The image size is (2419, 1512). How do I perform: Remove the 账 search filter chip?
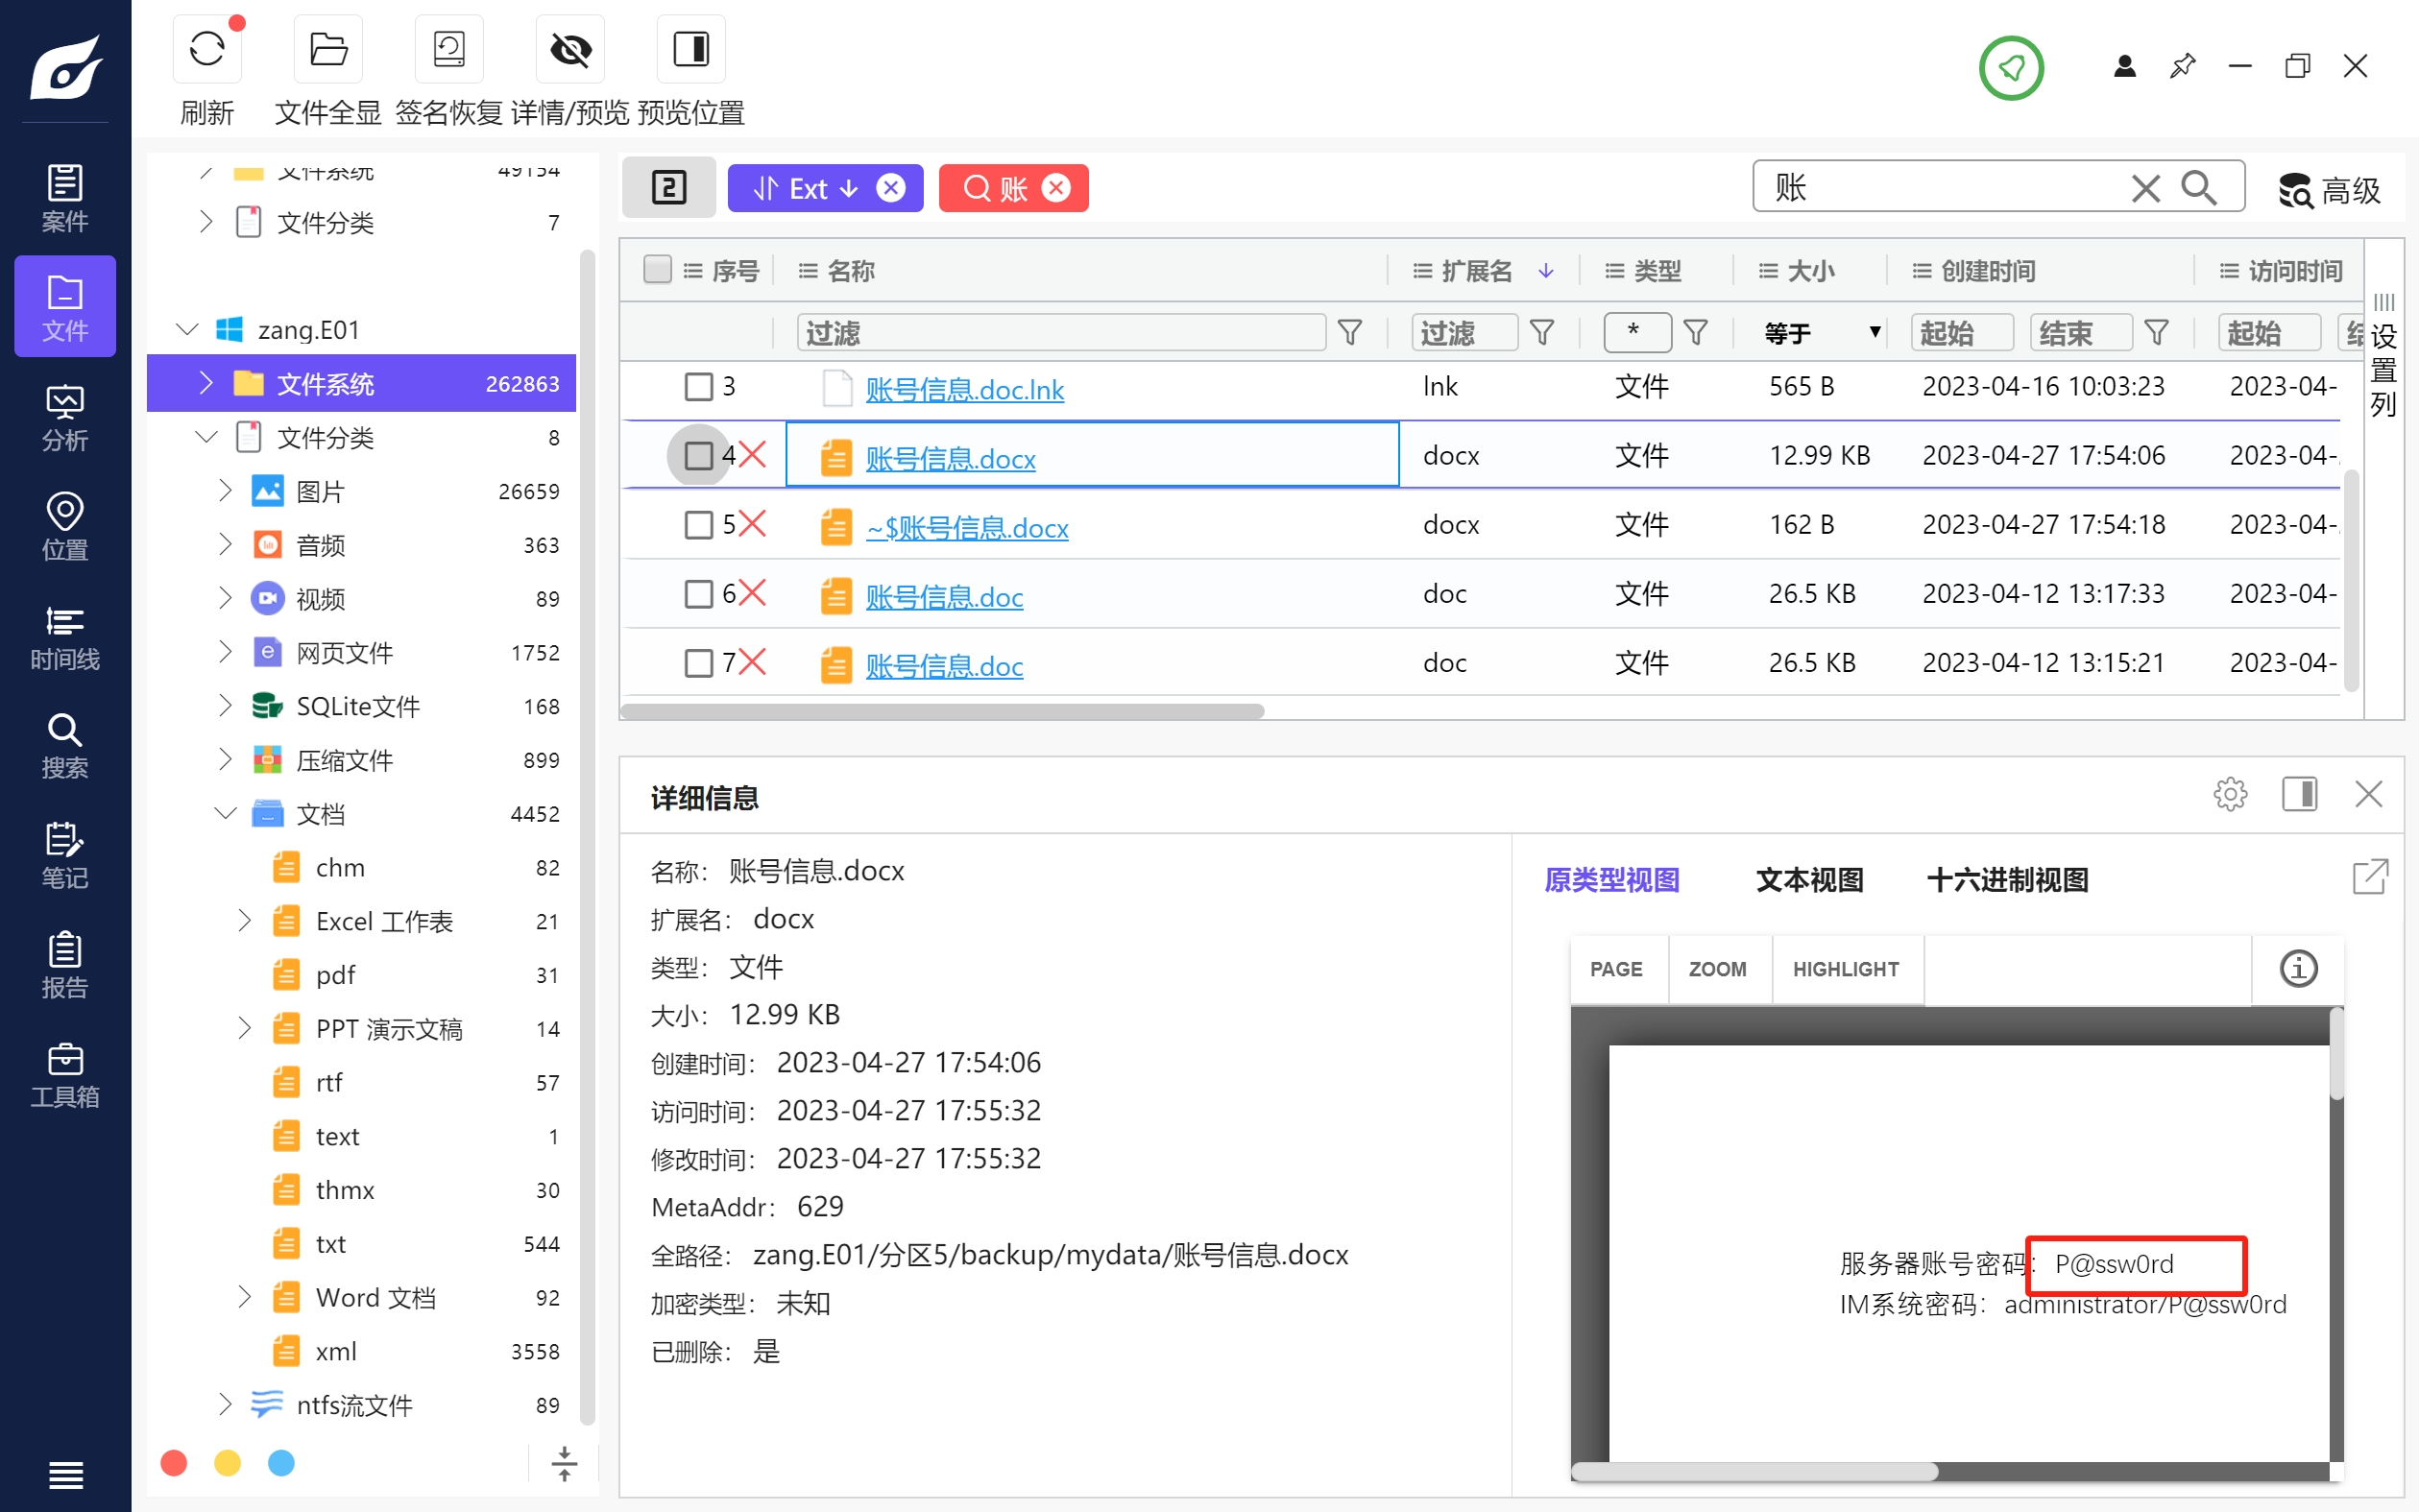1056,187
